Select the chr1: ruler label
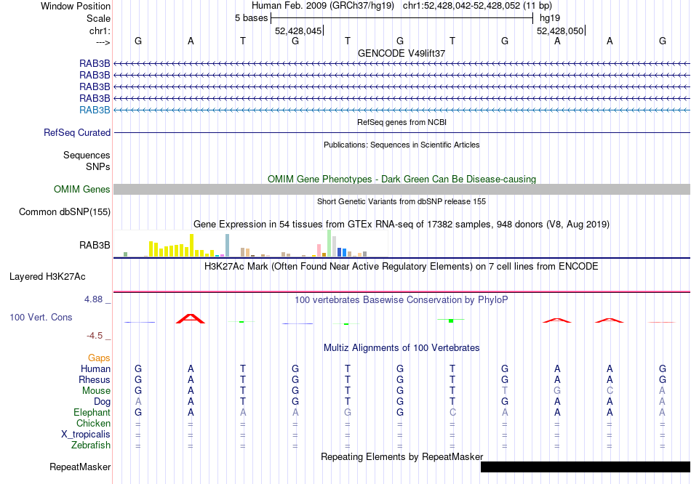This screenshot has height=484, width=691. 100,31
